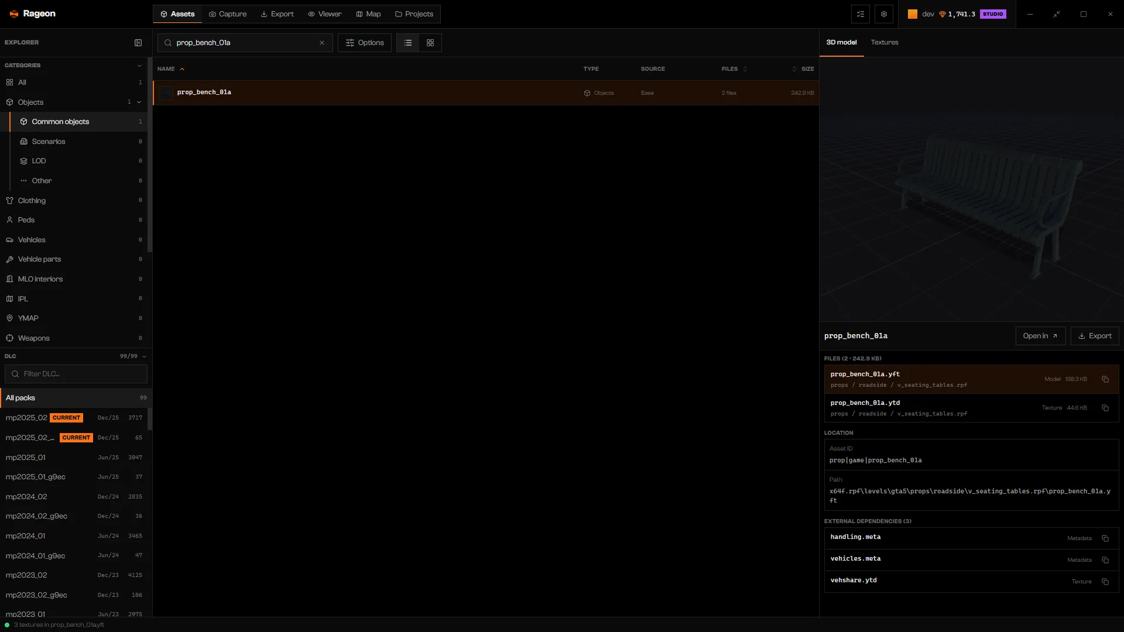
Task: Open the Capture tab
Action: (x=228, y=14)
